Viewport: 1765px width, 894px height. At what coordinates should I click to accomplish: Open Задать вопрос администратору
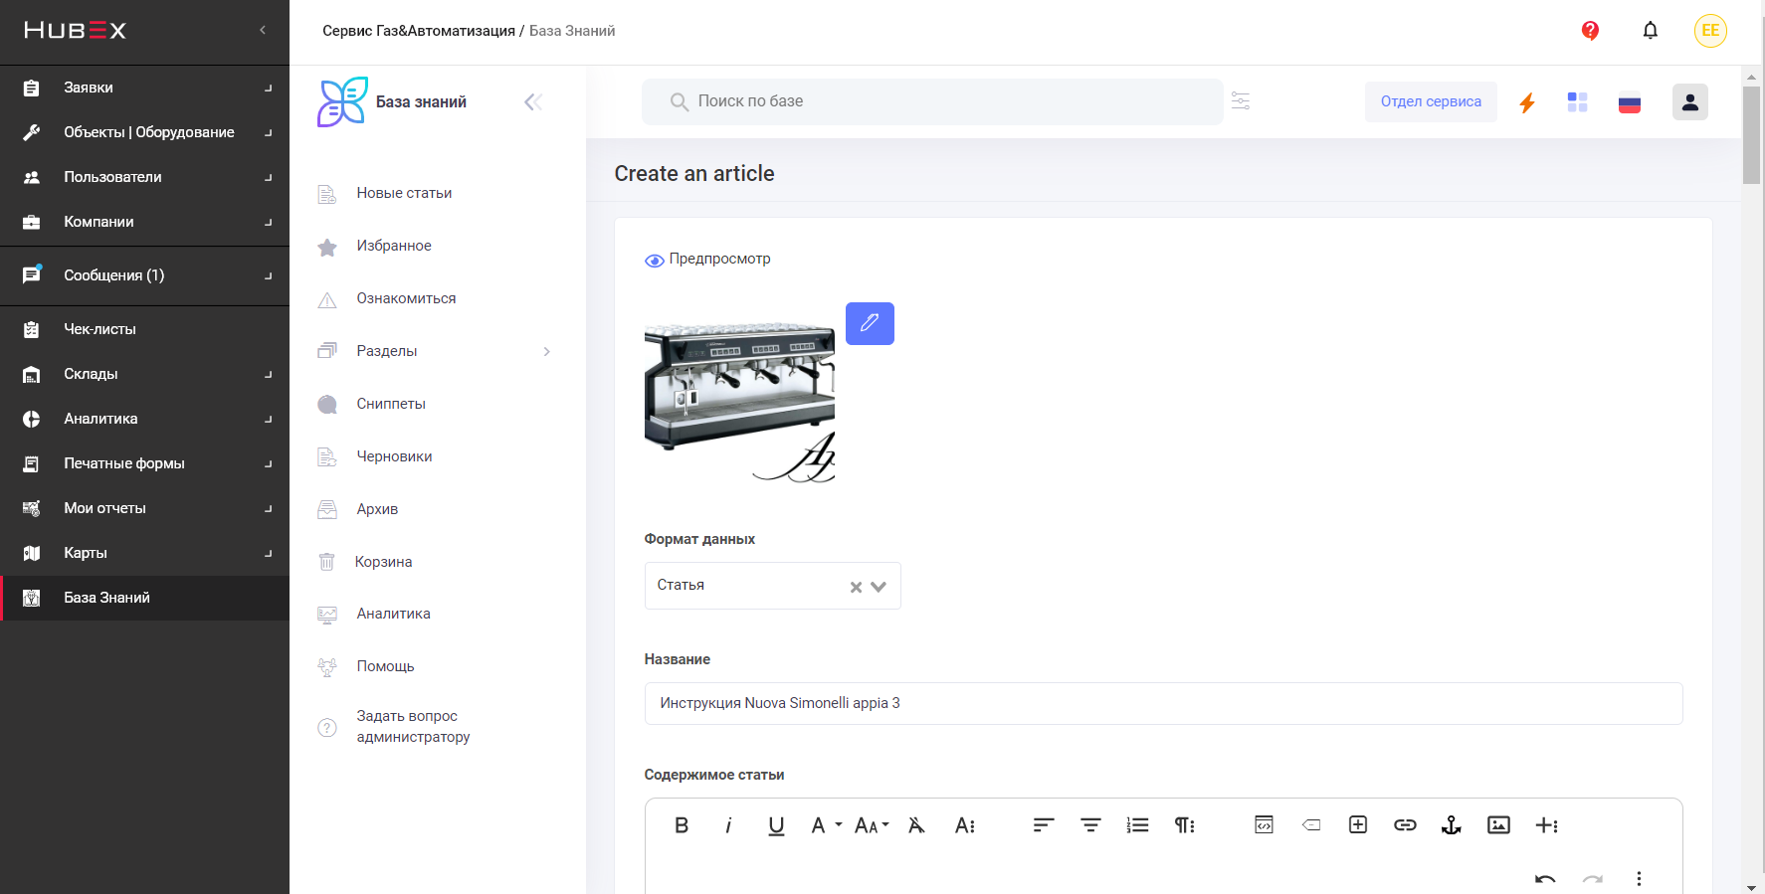(x=413, y=726)
